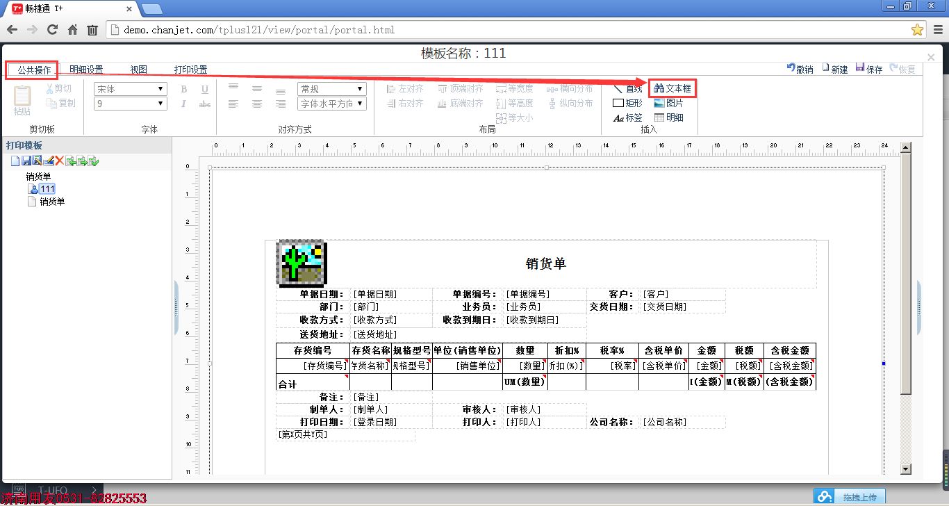This screenshot has height=506, width=949.
Task: Click 保存 save button
Action: (869, 69)
